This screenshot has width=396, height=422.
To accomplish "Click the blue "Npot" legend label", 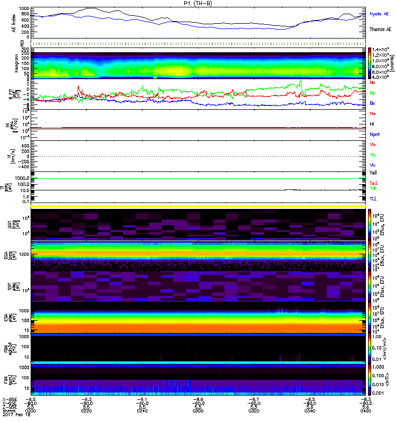I will coord(375,135).
